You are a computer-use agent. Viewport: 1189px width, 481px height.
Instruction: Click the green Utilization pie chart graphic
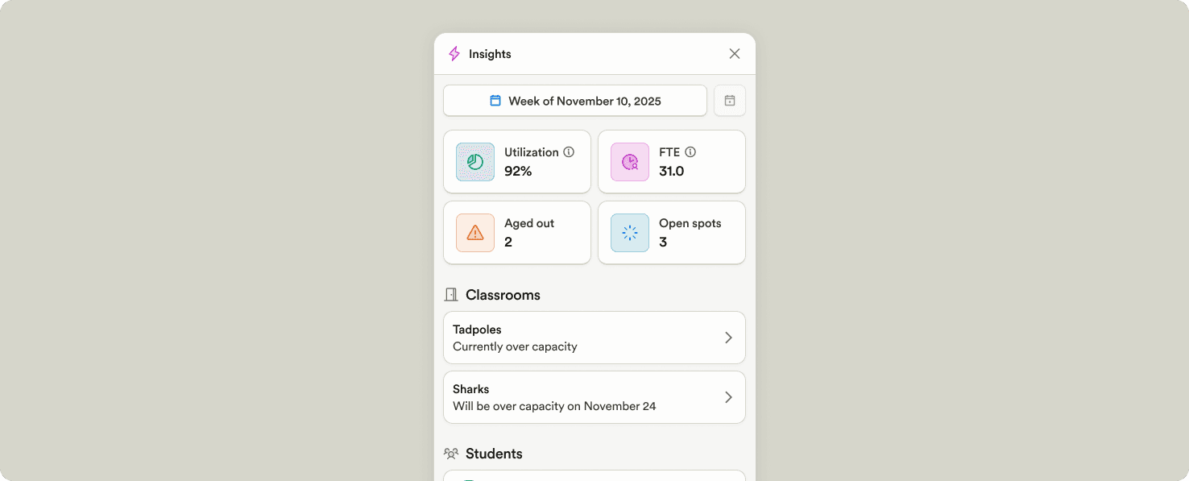[474, 161]
